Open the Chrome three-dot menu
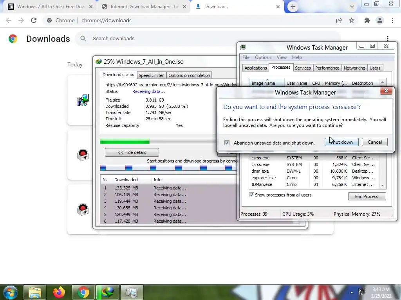The width and height of the screenshot is (401, 300). (392, 20)
